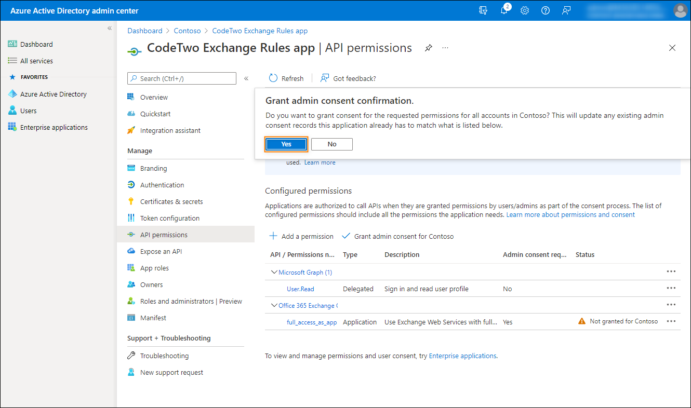This screenshot has height=408, width=691.
Task: Pin the API permissions blade
Action: 428,48
